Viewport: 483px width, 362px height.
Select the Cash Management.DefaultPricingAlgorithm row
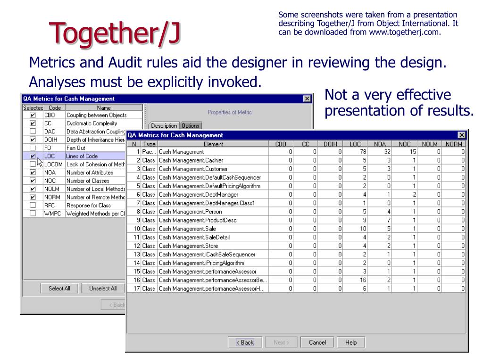coord(296,186)
